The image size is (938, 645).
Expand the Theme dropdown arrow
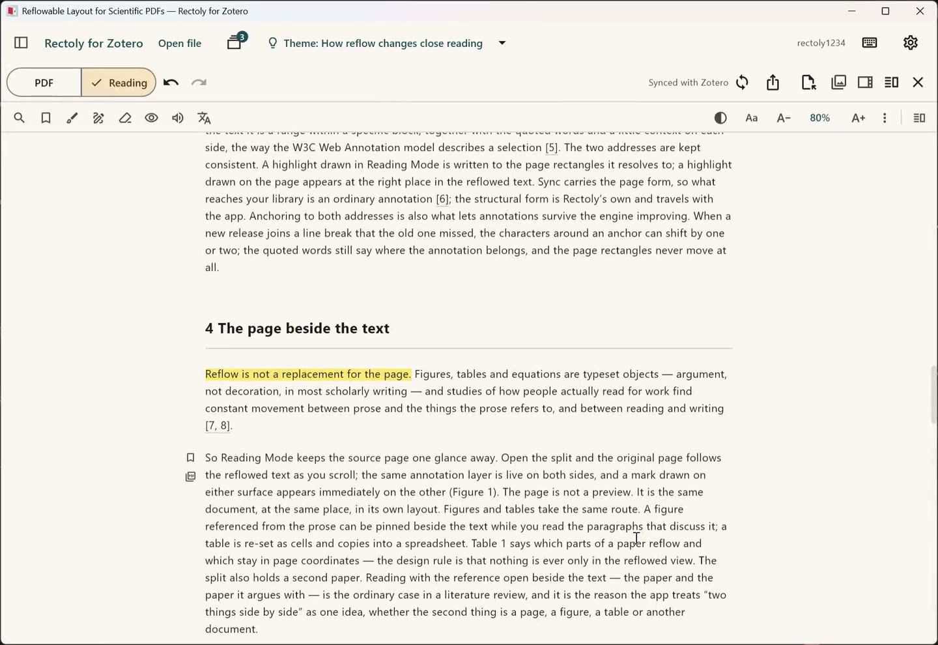pyautogui.click(x=502, y=43)
